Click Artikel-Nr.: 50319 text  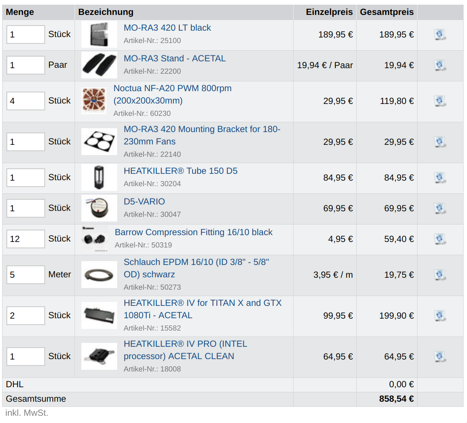pos(143,245)
